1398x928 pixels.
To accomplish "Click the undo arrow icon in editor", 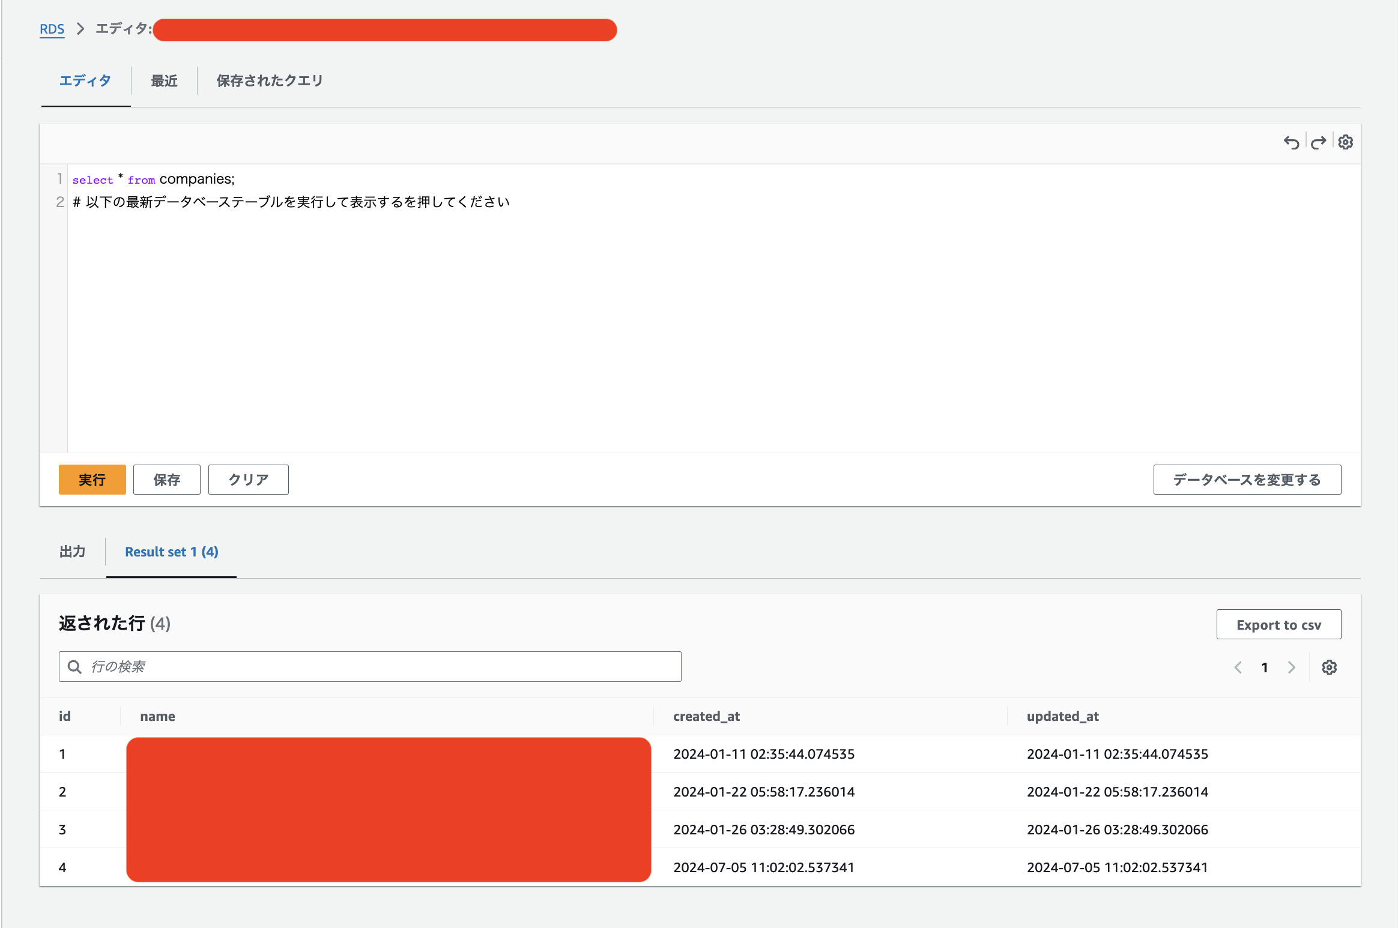I will 1291,142.
